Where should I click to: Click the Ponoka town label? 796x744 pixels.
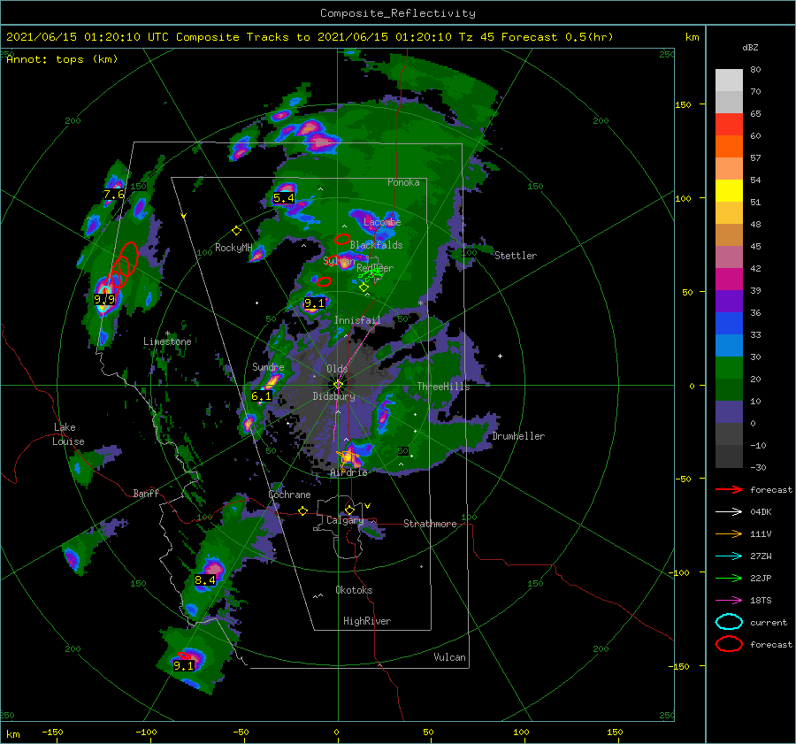pos(403,182)
